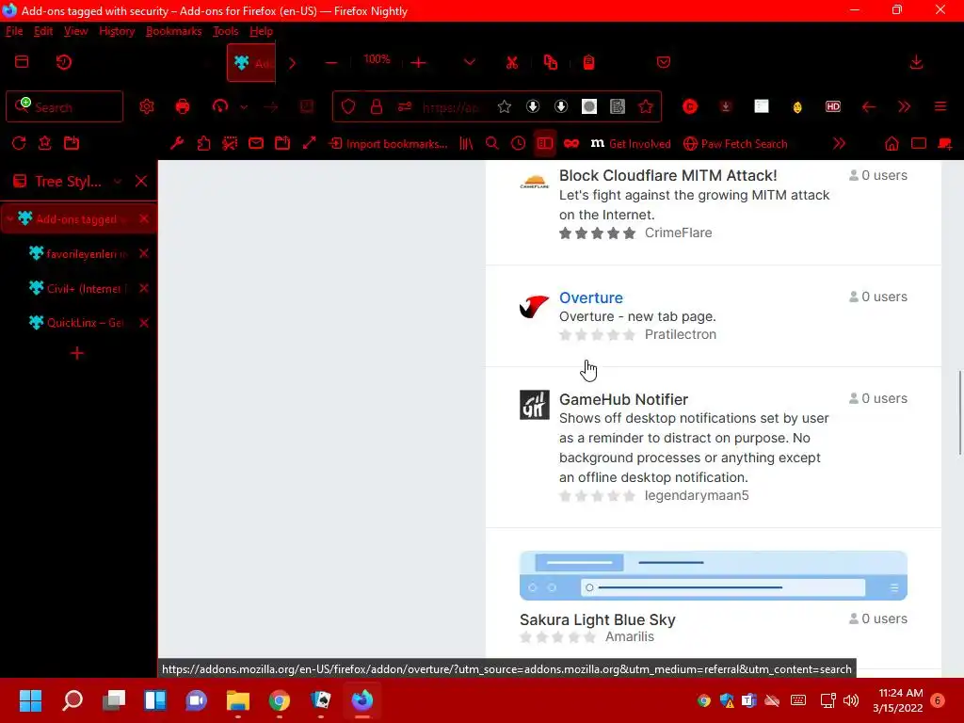This screenshot has width=964, height=723.
Task: Click the Print icon
Action: [183, 107]
